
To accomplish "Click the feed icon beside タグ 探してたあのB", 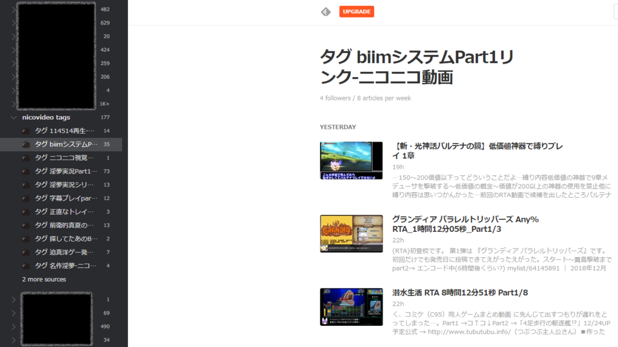I will (26, 239).
